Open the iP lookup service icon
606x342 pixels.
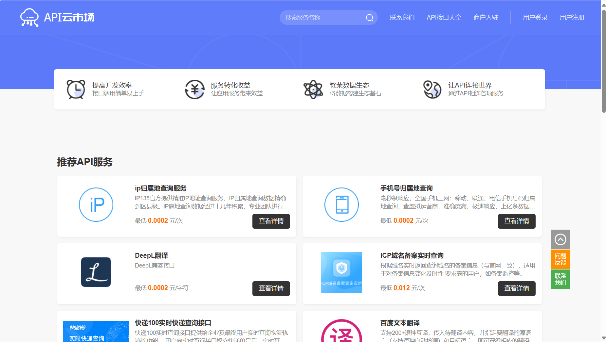(96, 205)
